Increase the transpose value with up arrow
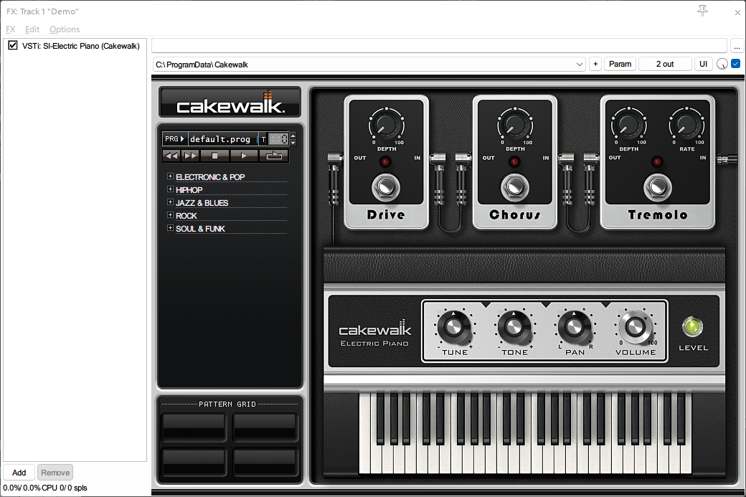This screenshot has width=746, height=497. 293,136
